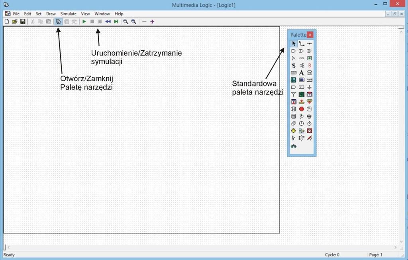The image size is (408, 260).
Task: Pick the keyboard component in Palette
Action: pos(294,73)
